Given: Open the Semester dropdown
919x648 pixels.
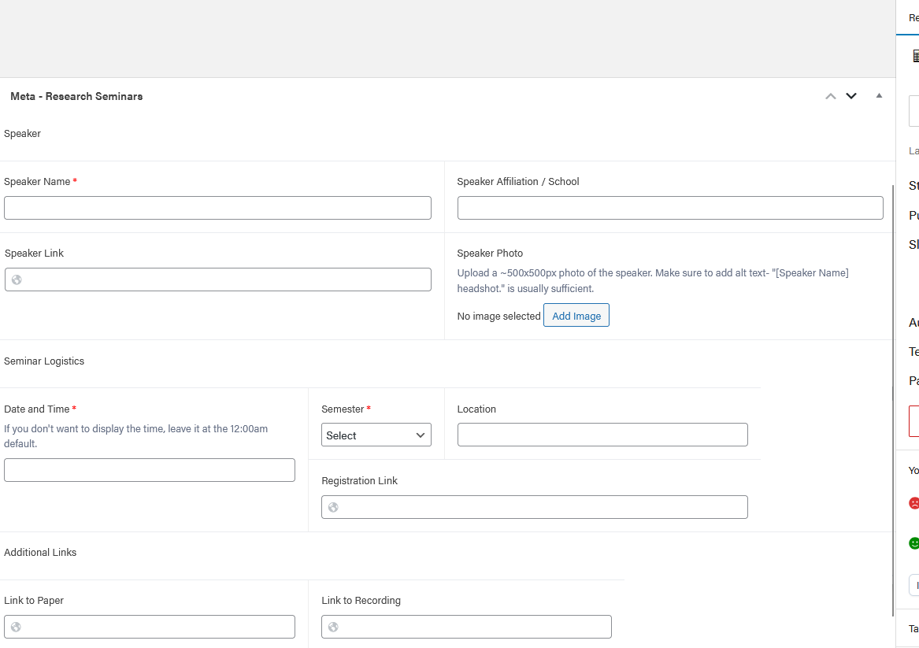Looking at the screenshot, I should (x=376, y=435).
